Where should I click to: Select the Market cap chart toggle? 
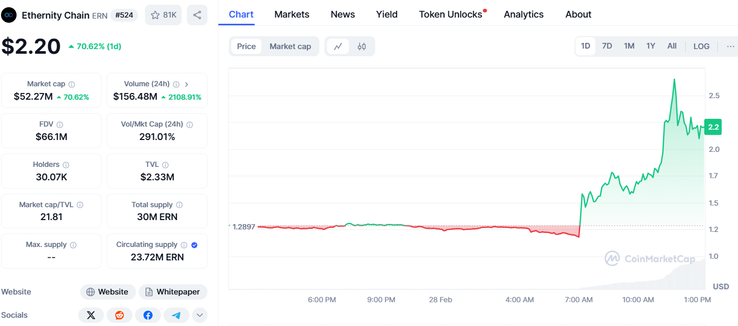click(x=290, y=46)
